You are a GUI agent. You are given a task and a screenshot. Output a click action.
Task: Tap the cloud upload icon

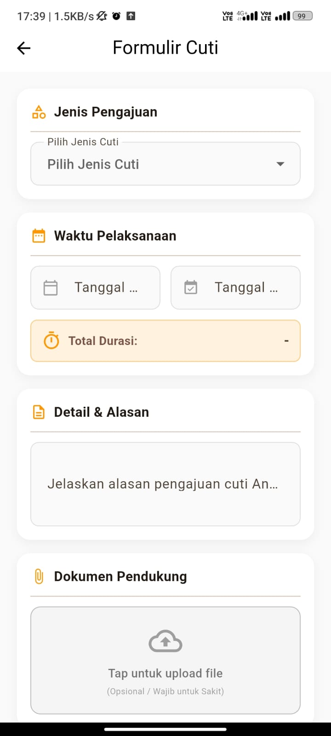coord(165,640)
